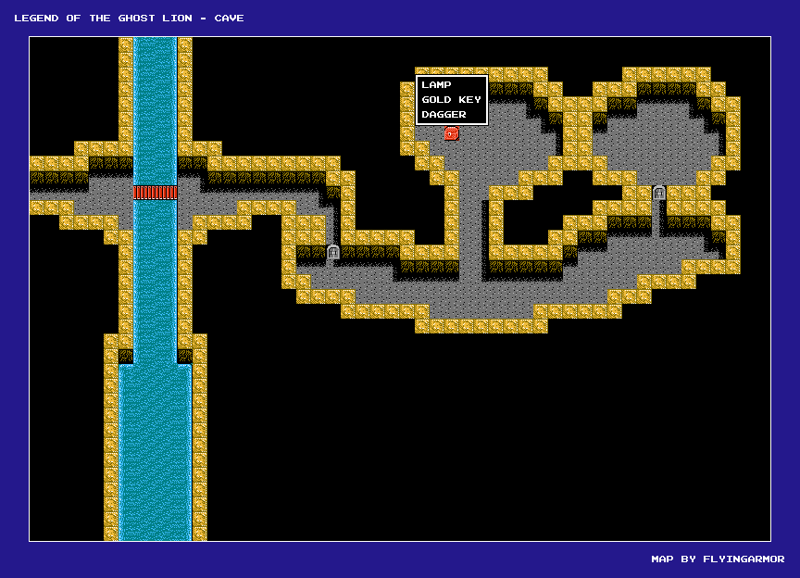Image resolution: width=800 pixels, height=578 pixels.
Task: Choose DAGGER from the item list
Action: point(441,115)
